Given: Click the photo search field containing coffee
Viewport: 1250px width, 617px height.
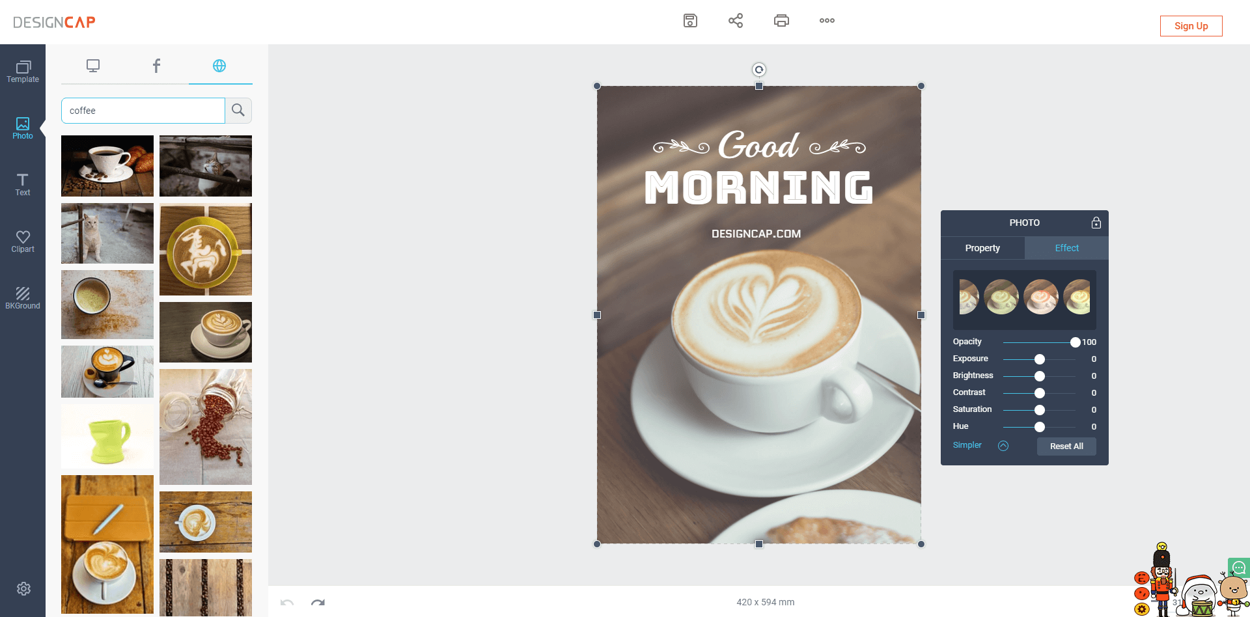Looking at the screenshot, I should point(143,111).
